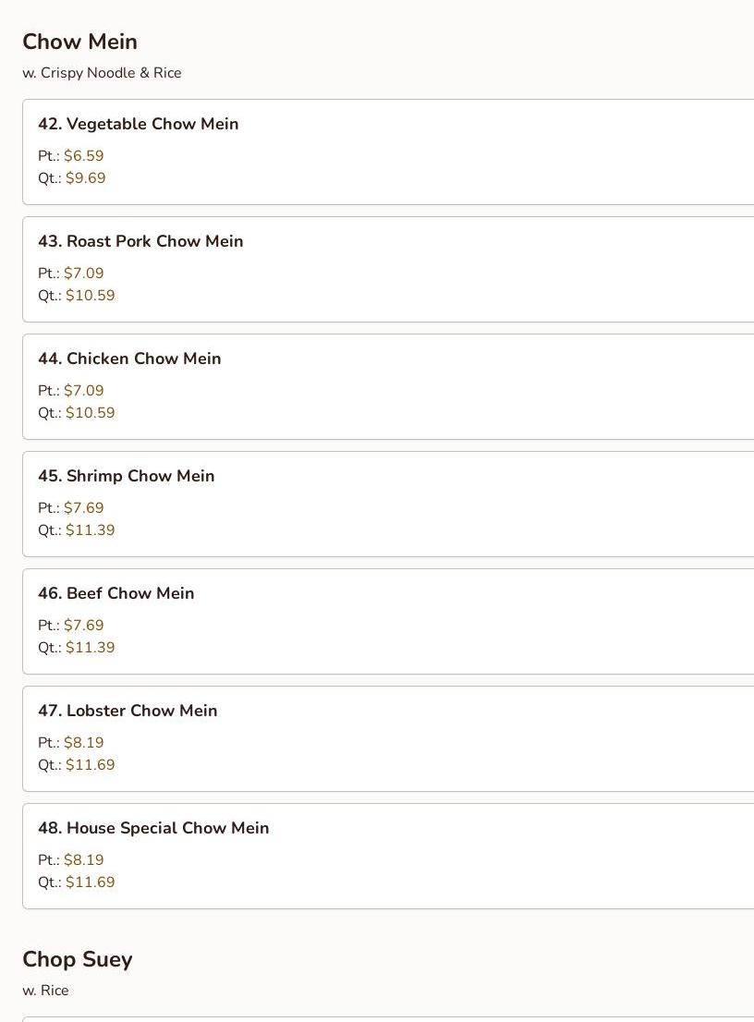Open 46. Beef Chow Mein
This screenshot has height=1022, width=754.
click(x=388, y=621)
